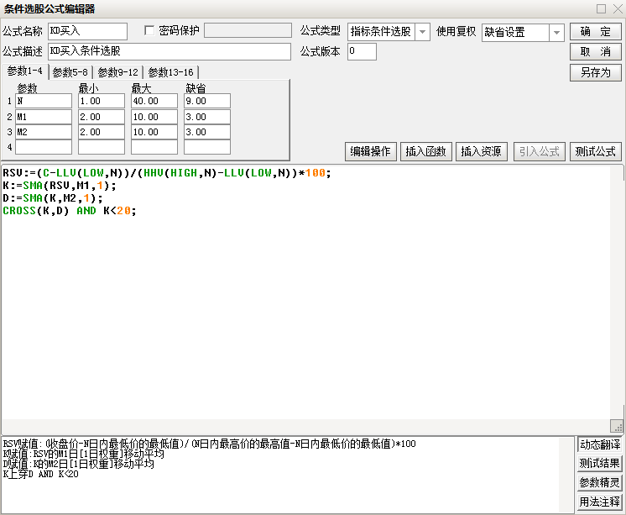
Task: Click the M1 minimum value 2.00 field
Action: click(102, 117)
